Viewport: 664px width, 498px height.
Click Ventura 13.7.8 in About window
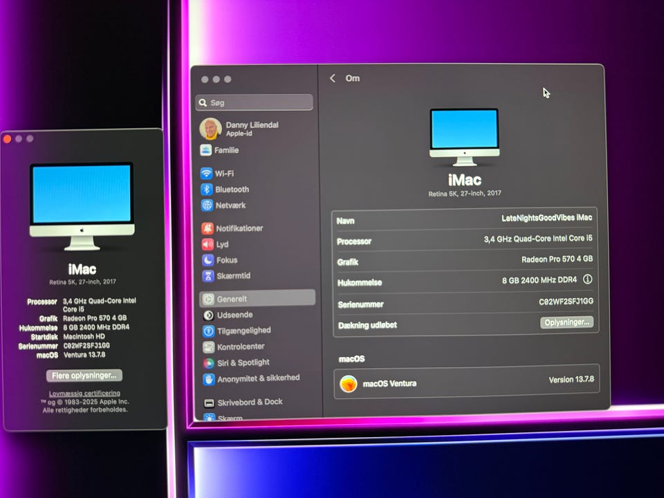click(x=84, y=355)
